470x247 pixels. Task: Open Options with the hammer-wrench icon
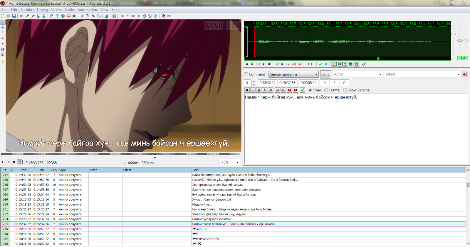click(x=163, y=16)
